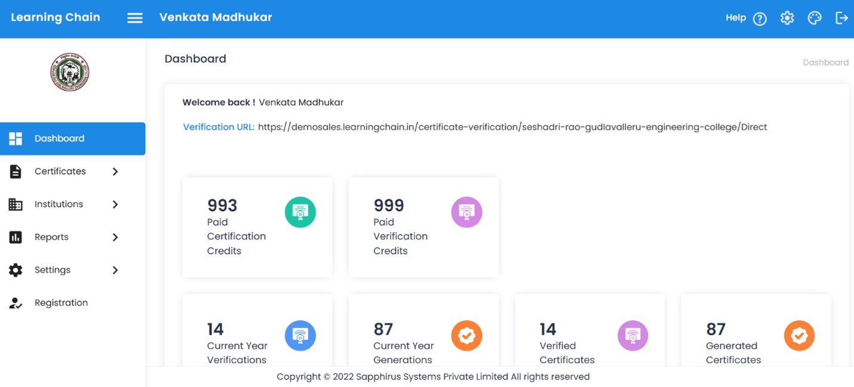Image resolution: width=854 pixels, height=387 pixels.
Task: Click the logout icon in header
Action: (841, 18)
